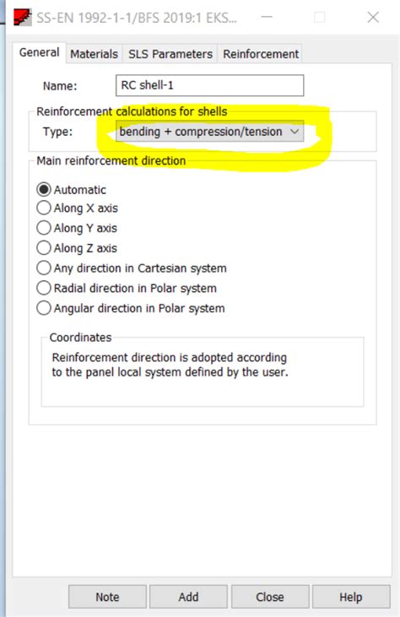
Task: Click the General tab
Action: (x=39, y=52)
